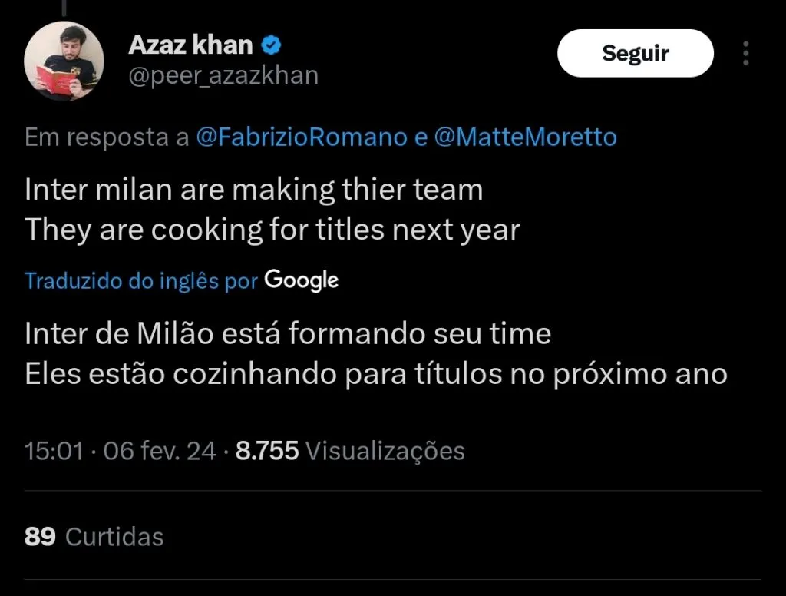
Task: Open the @FabrizioRomano mention
Action: (302, 137)
